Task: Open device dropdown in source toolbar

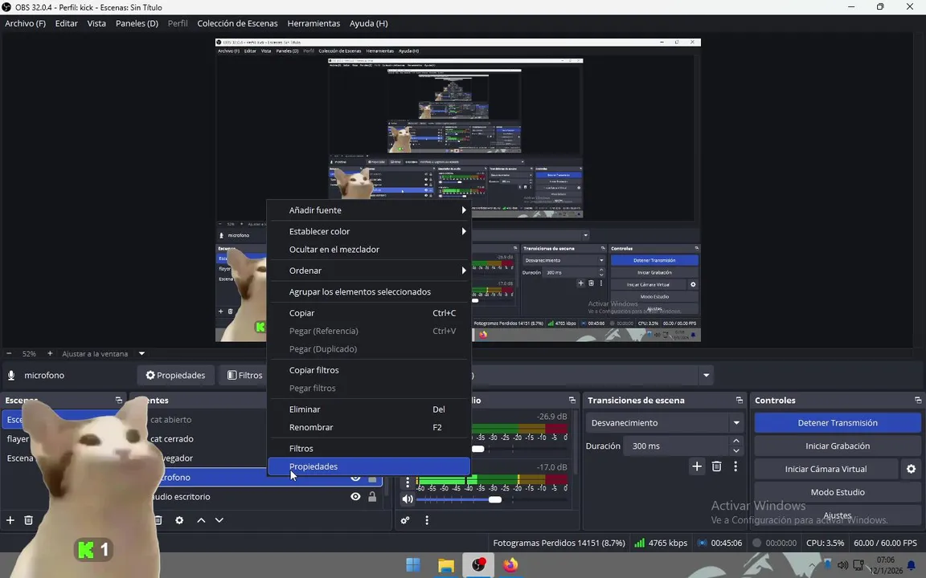Action: [707, 375]
